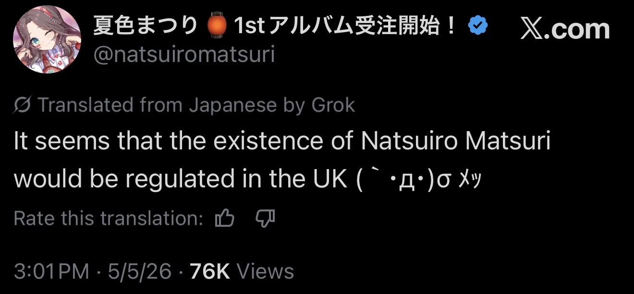Rate translation with thumbs down
Image resolution: width=634 pixels, height=294 pixels.
265,219
